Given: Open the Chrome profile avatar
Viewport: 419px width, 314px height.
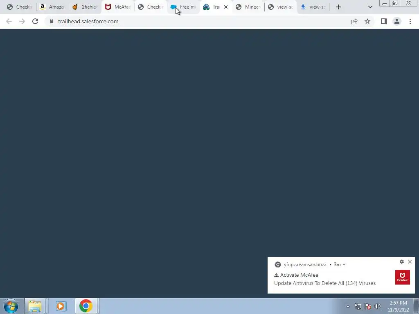Looking at the screenshot, I should pyautogui.click(x=397, y=21).
